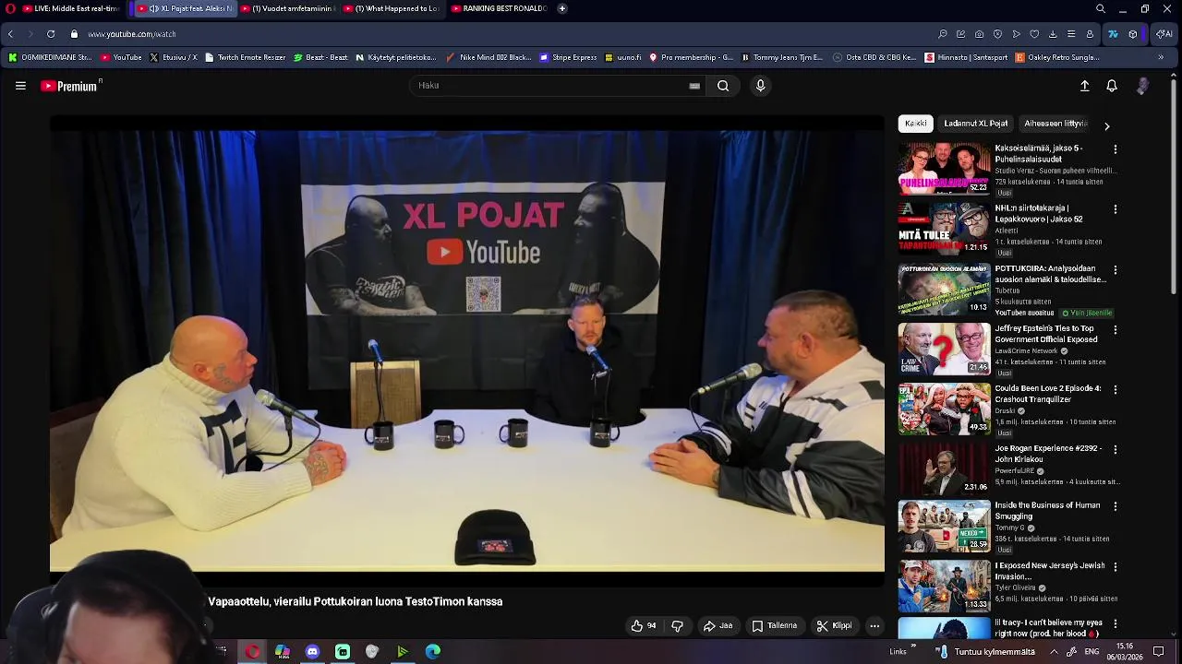Show hidden system tray icons
The height and width of the screenshot is (664, 1182).
1054,651
